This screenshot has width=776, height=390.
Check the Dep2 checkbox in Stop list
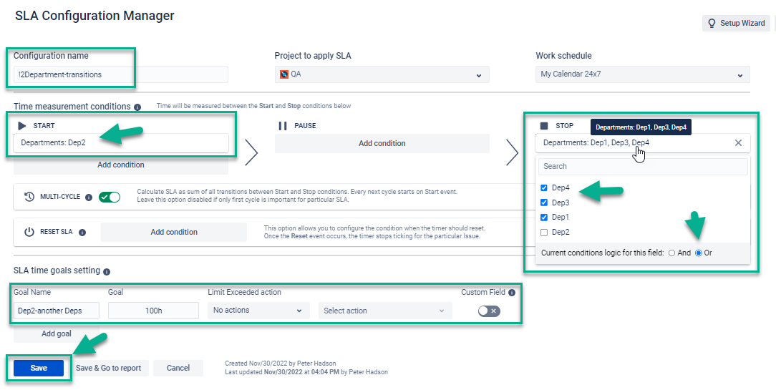pyautogui.click(x=544, y=233)
